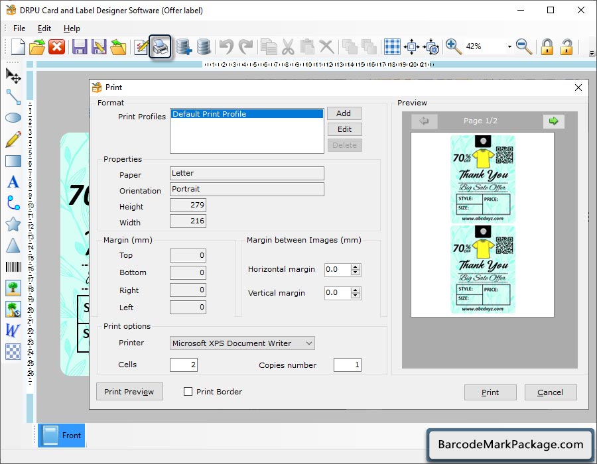The height and width of the screenshot is (464, 597).
Task: Increase the Horizontal margin value
Action: [x=356, y=266]
